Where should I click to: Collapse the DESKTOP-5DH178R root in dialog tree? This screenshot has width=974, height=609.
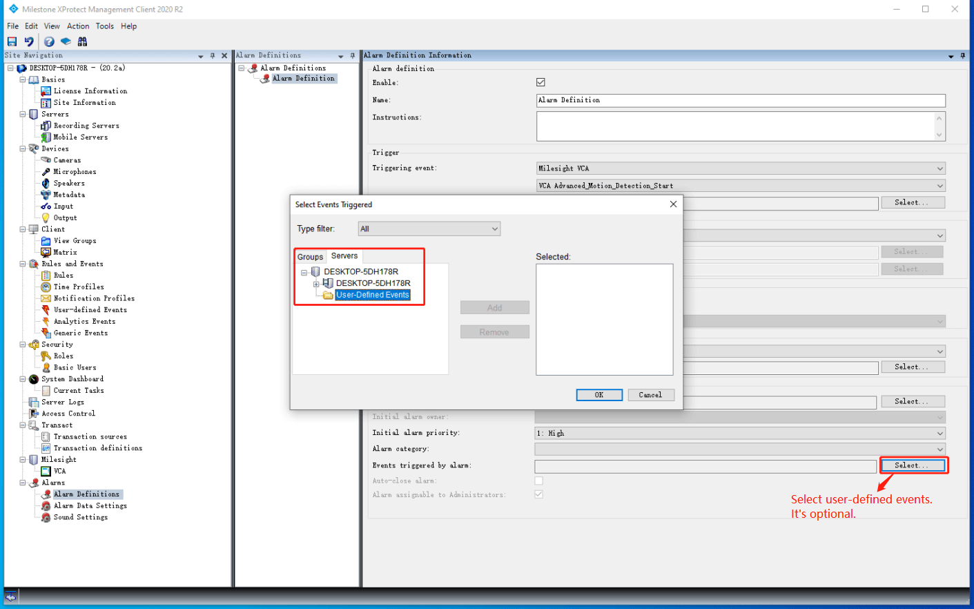(x=304, y=272)
